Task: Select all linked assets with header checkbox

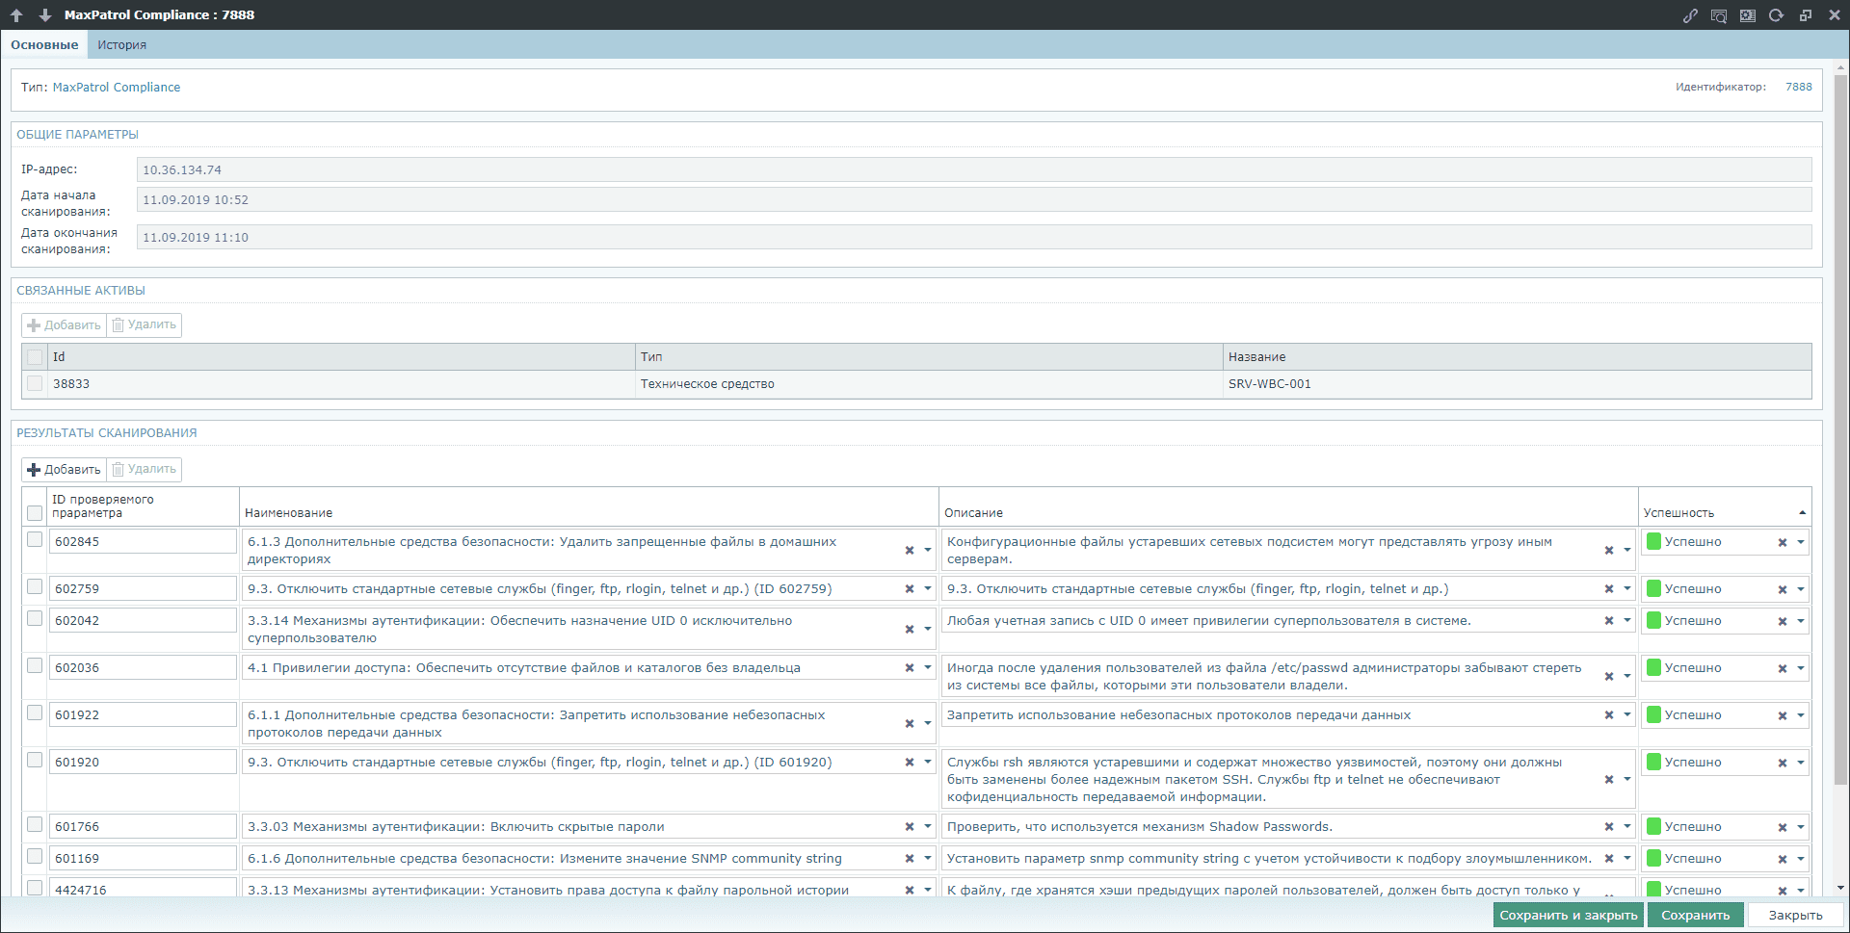Action: 35,357
